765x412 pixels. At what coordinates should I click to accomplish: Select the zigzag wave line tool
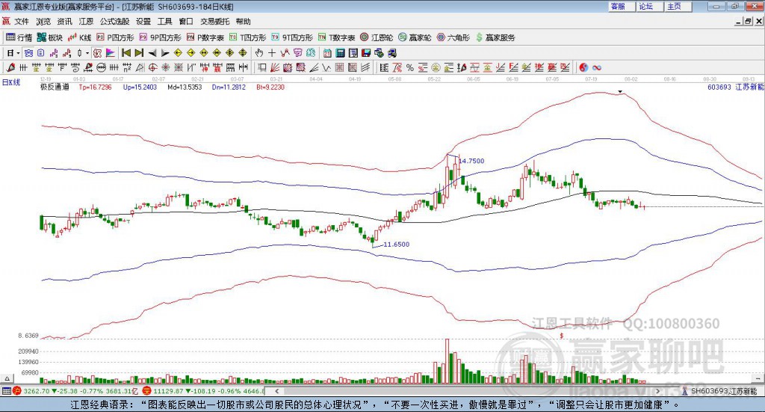(x=326, y=68)
